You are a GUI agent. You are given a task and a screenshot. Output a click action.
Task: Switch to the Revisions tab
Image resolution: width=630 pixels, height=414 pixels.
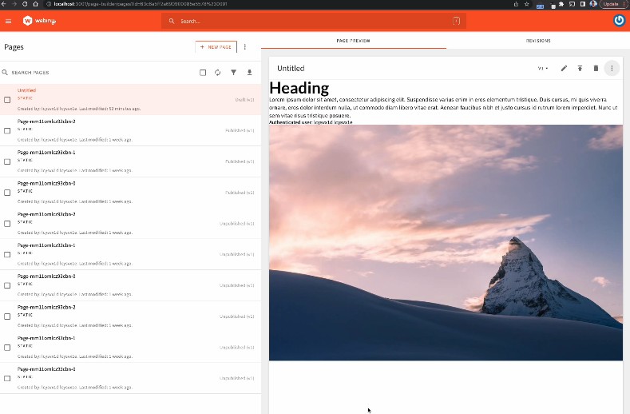click(x=537, y=41)
